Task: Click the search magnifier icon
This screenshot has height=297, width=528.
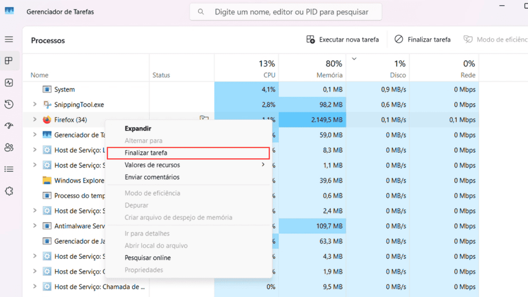Action: 201,12
